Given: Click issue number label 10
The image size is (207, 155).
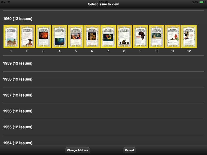Looking at the screenshot, I should pos(157,51).
